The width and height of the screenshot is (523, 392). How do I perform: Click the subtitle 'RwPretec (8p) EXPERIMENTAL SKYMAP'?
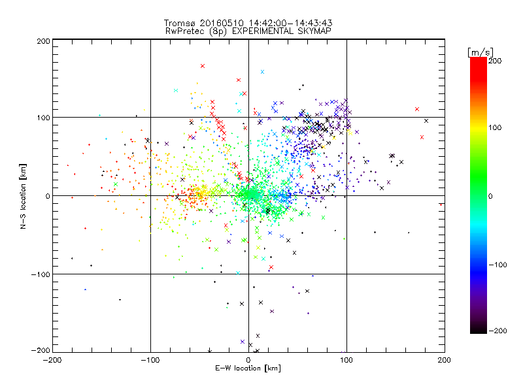[248, 31]
